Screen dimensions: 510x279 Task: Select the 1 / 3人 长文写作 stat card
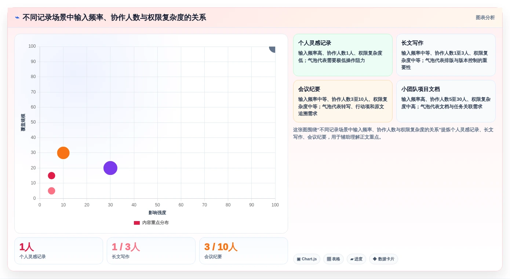click(x=151, y=251)
